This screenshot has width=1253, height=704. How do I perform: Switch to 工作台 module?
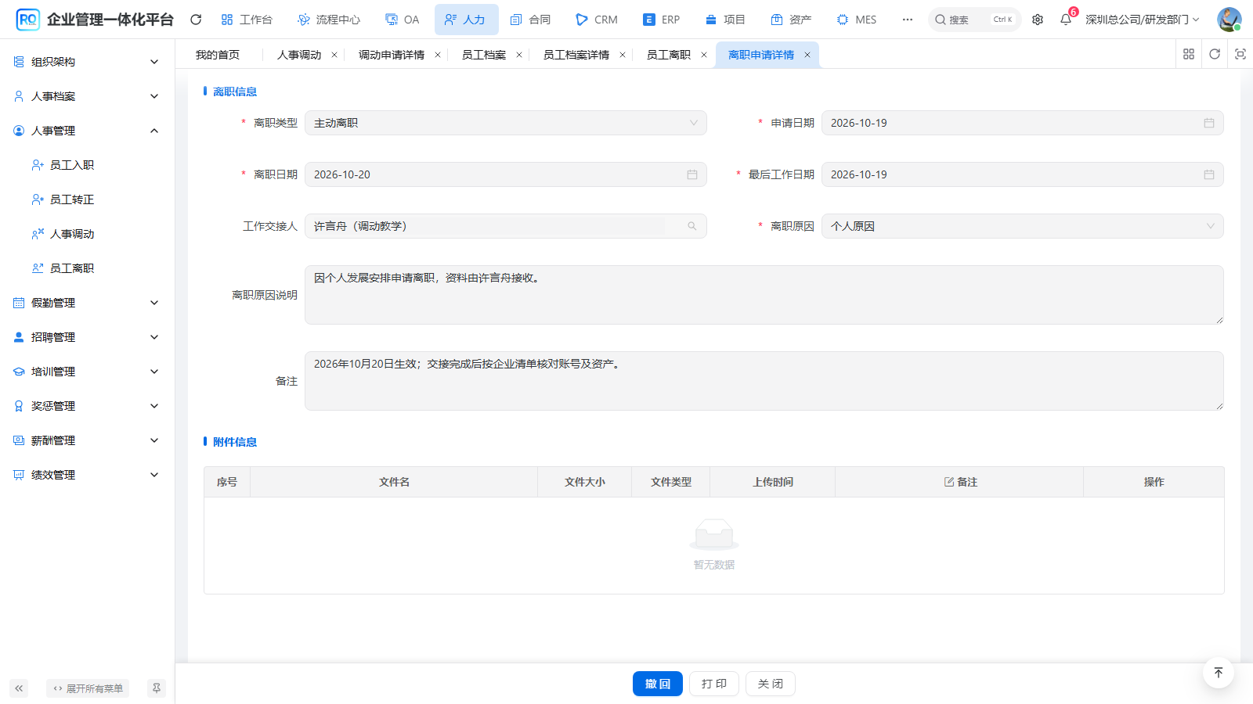point(247,20)
